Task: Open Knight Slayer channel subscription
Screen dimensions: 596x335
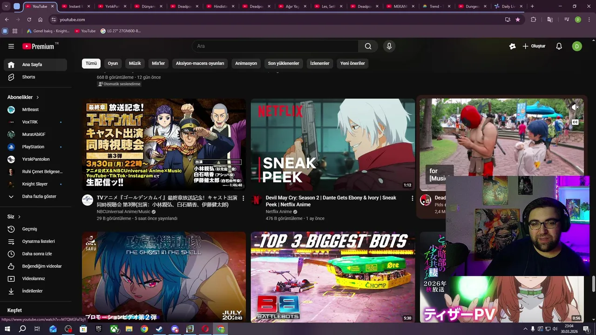Action: point(35,184)
